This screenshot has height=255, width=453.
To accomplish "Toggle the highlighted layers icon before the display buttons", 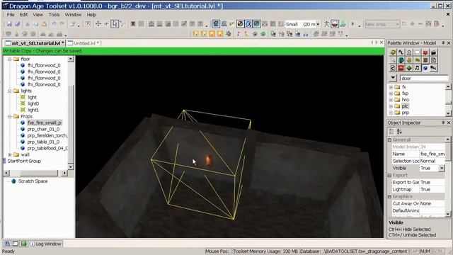I will [215, 24].
